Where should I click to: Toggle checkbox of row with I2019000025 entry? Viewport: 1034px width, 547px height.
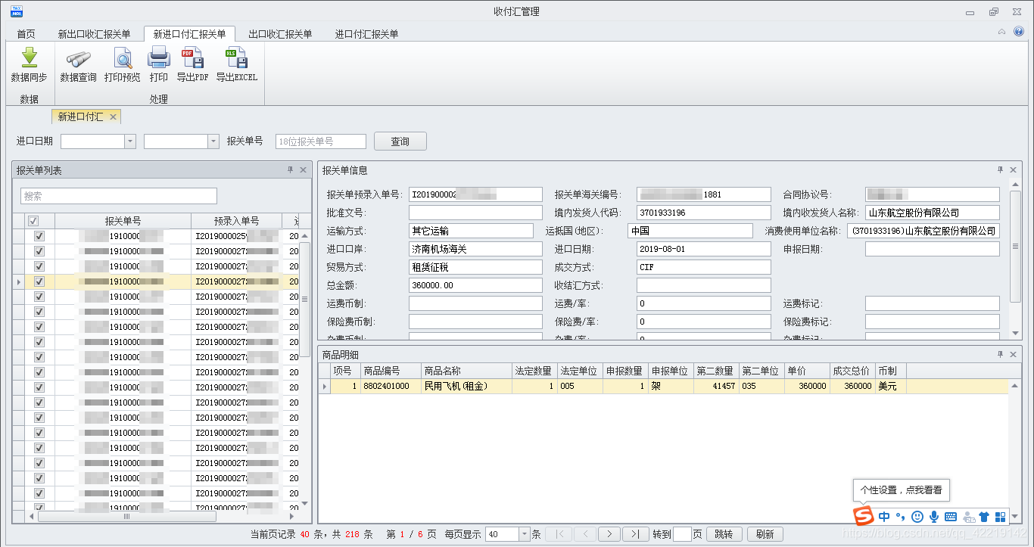[x=39, y=236]
